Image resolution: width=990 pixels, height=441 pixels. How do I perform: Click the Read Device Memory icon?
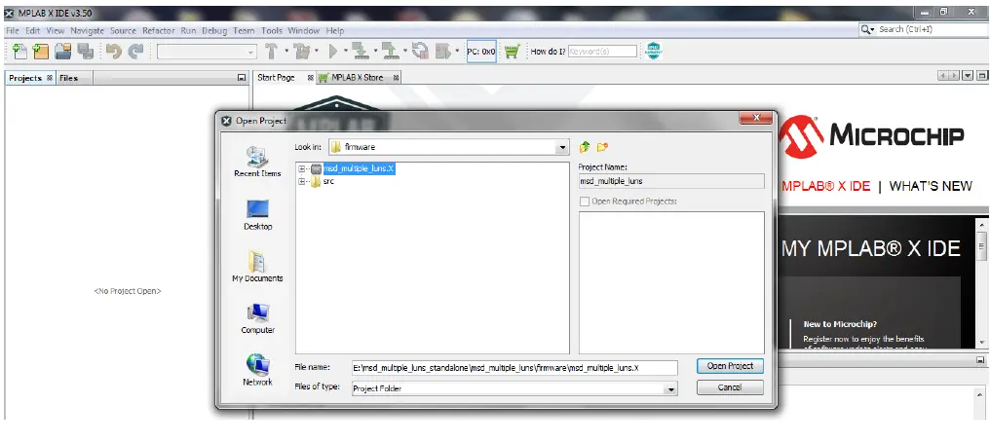(390, 51)
